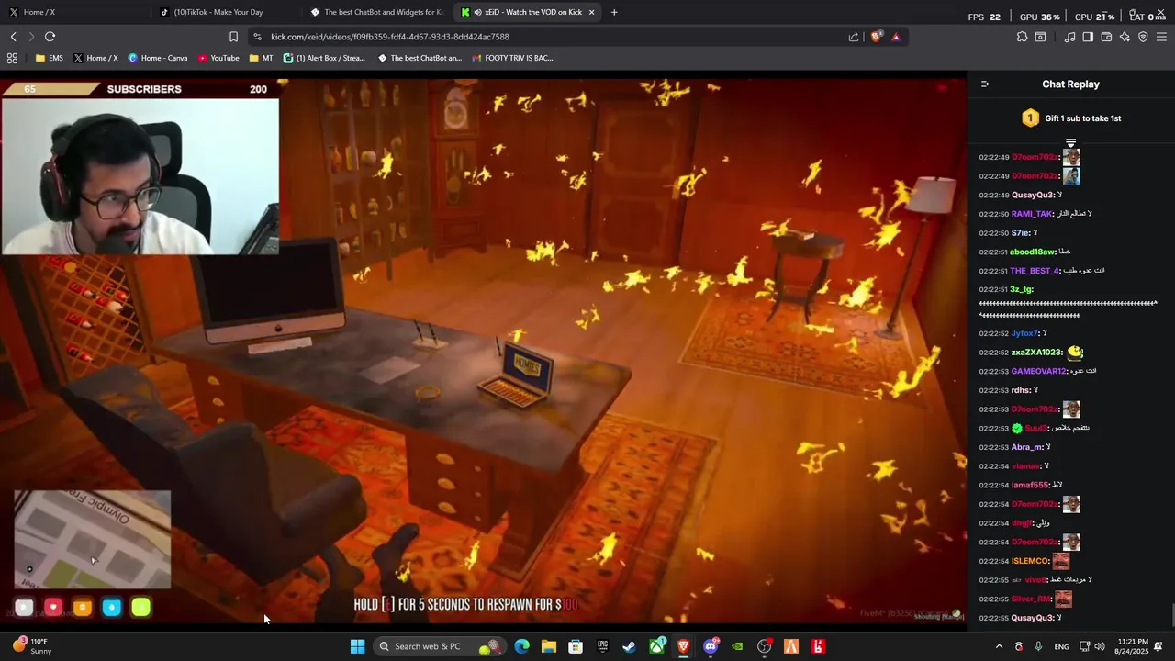Click username ISLEMCO in chat
The height and width of the screenshot is (661, 1175).
pyautogui.click(x=1030, y=561)
